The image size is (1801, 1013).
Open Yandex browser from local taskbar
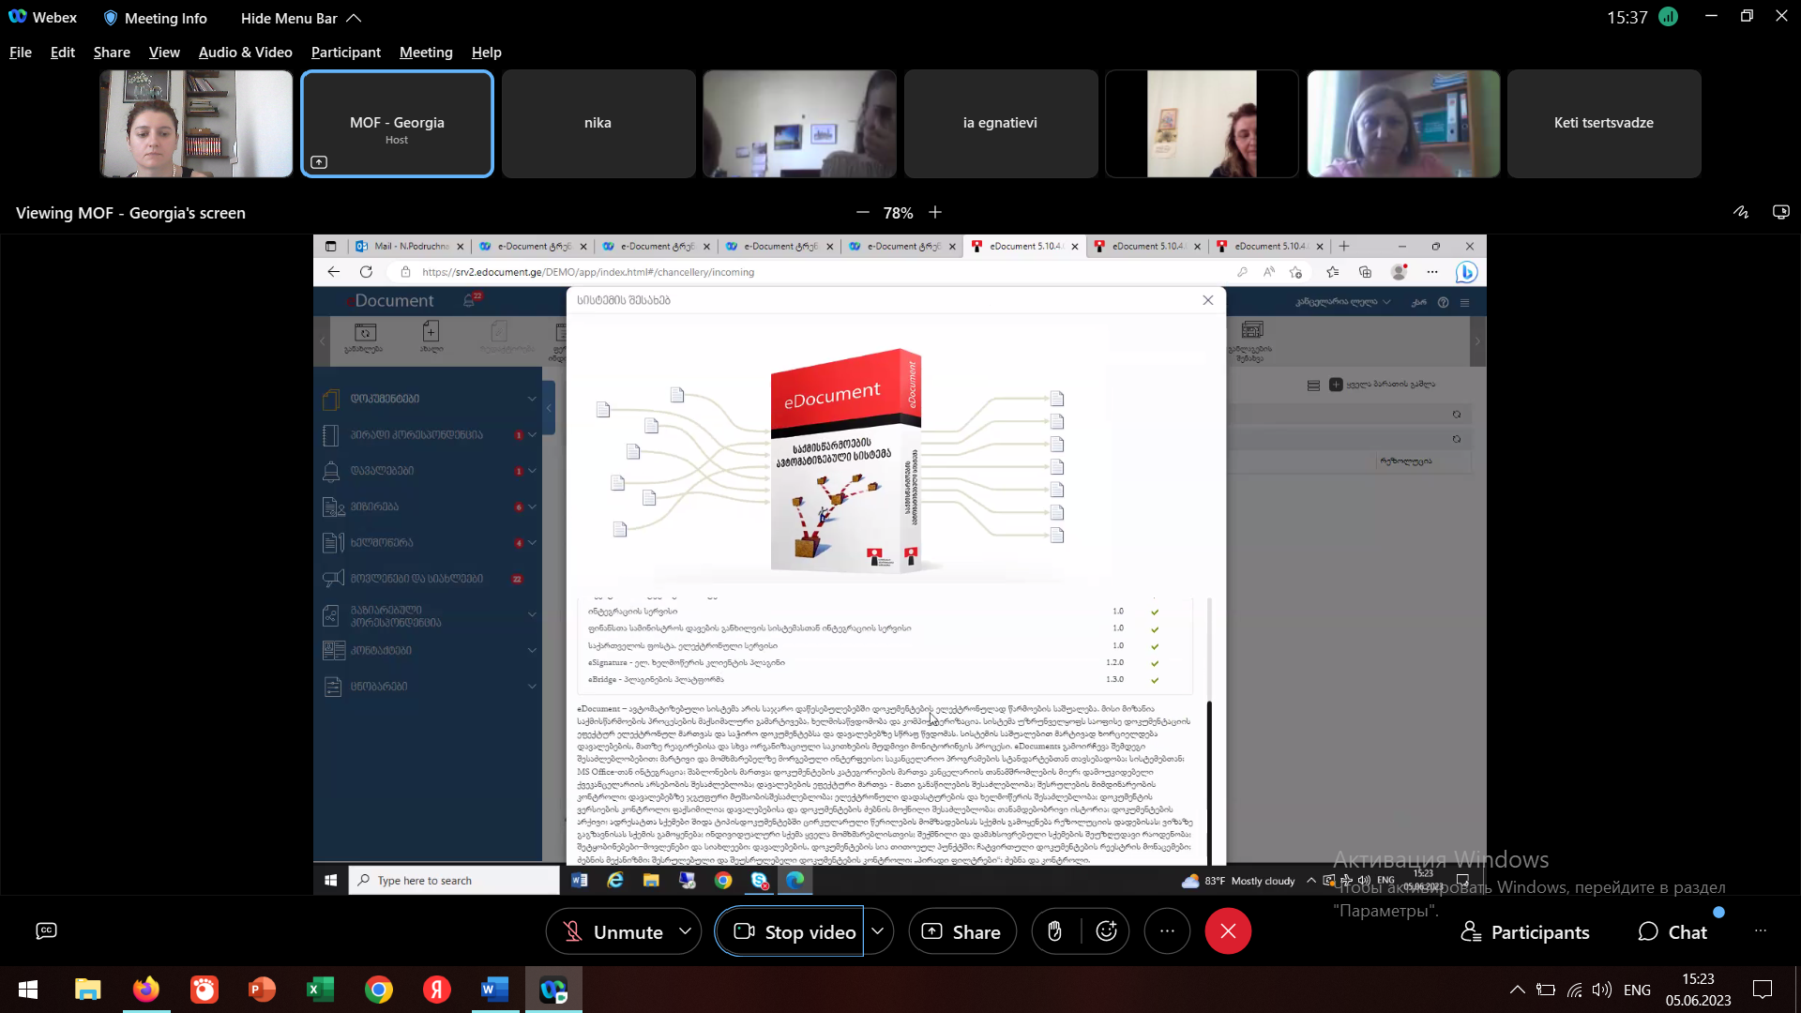click(437, 990)
